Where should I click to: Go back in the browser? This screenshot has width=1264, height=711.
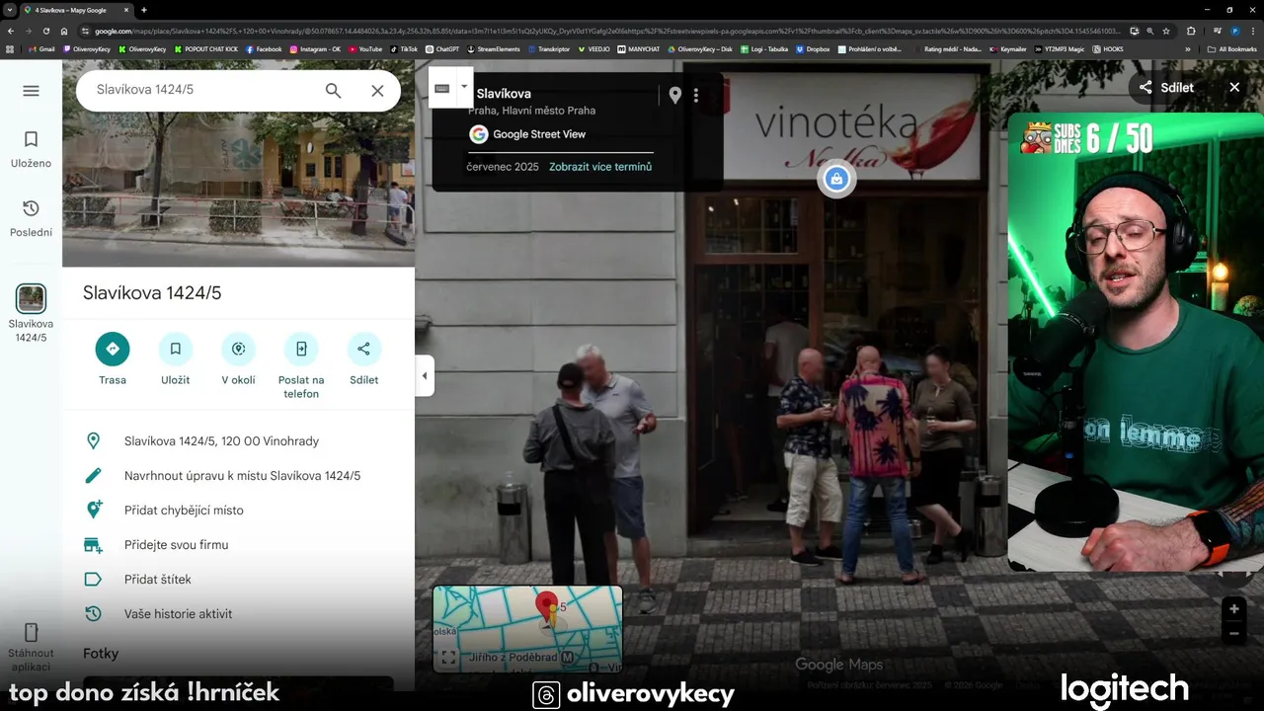[x=11, y=31]
